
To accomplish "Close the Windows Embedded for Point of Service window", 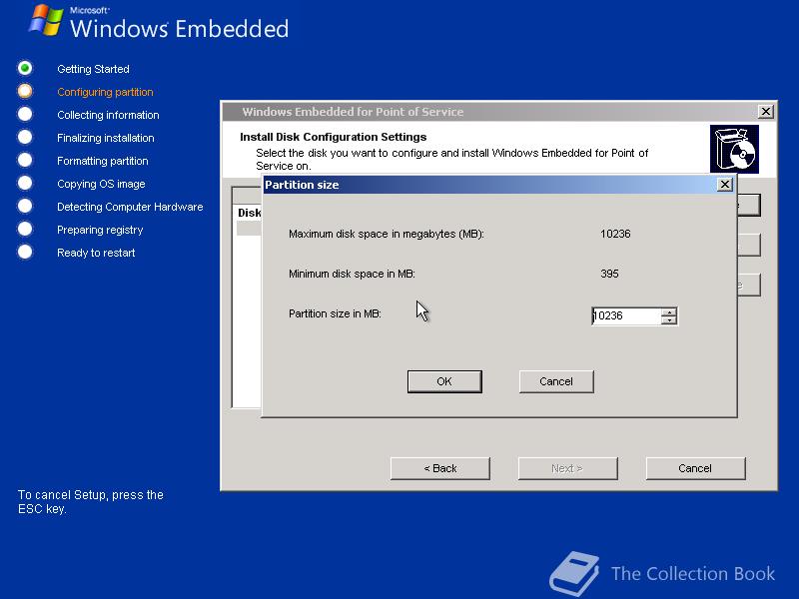I will [x=765, y=112].
